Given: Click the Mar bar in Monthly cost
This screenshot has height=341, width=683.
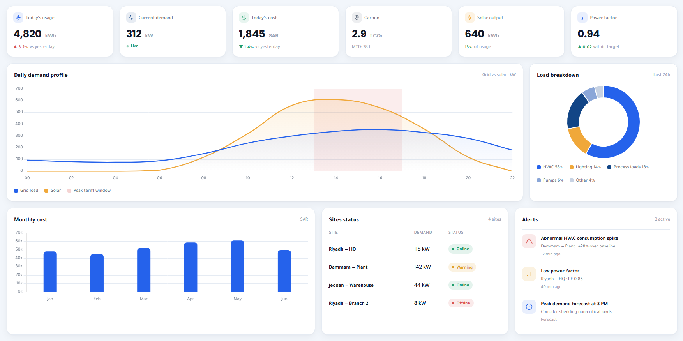Looking at the screenshot, I should (144, 270).
